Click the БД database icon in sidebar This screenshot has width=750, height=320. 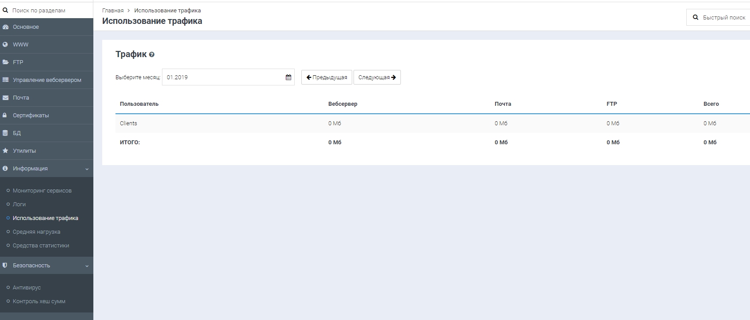(5, 133)
